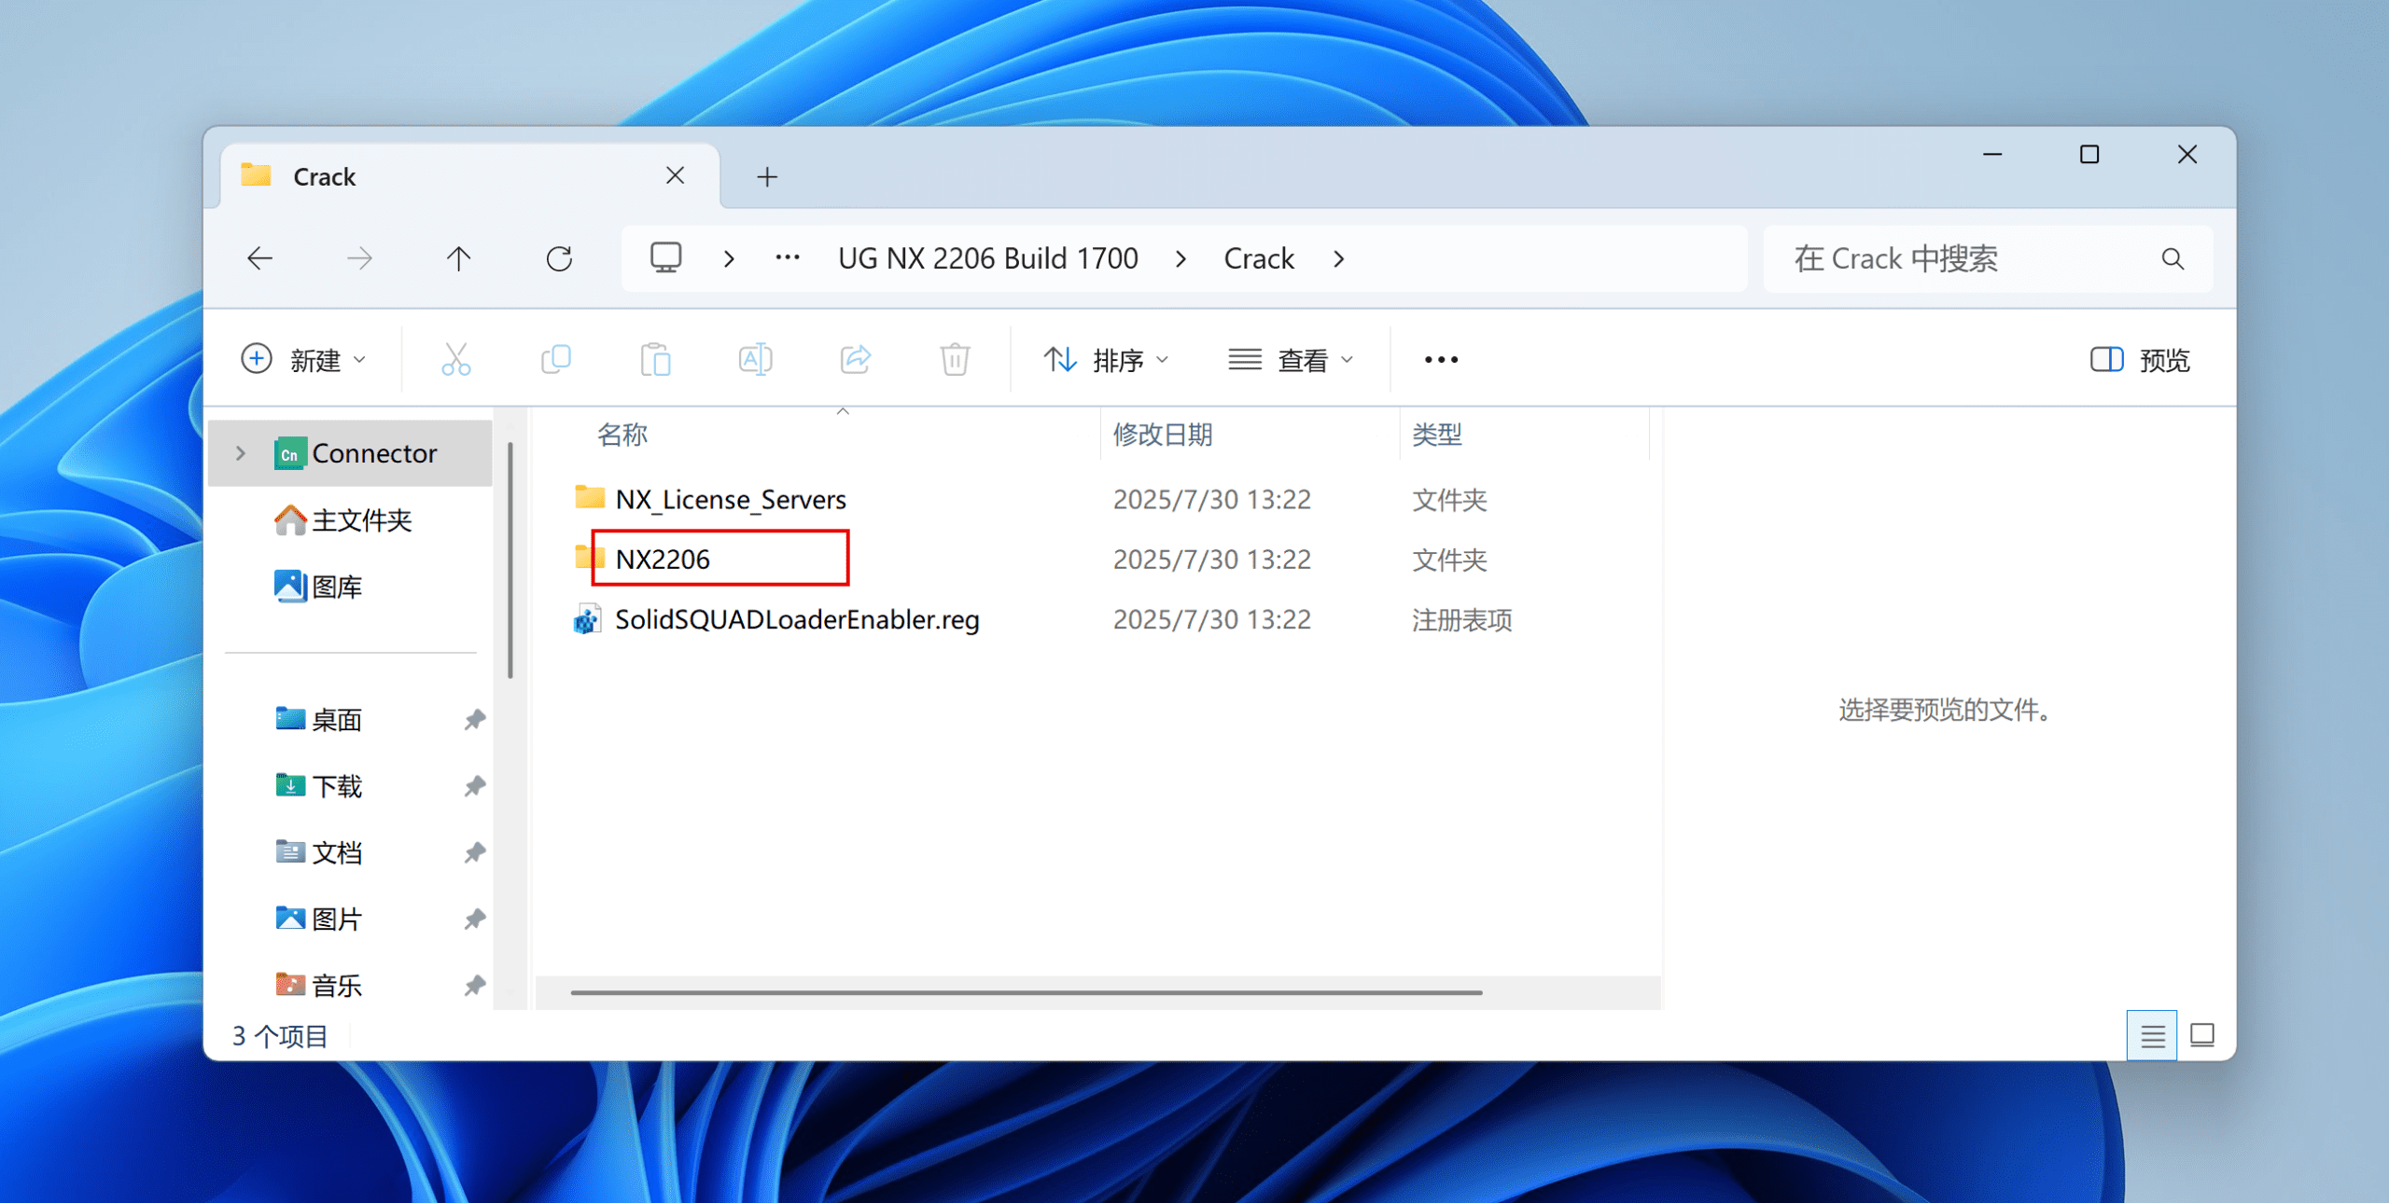Viewport: 2389px width, 1203px height.
Task: Open the 新建 new item menu
Action: (304, 360)
